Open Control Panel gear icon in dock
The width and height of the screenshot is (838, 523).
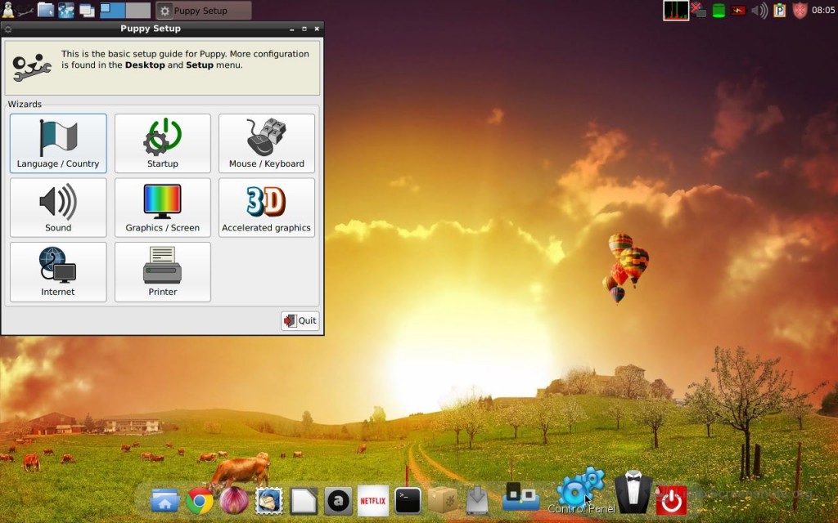tap(578, 489)
